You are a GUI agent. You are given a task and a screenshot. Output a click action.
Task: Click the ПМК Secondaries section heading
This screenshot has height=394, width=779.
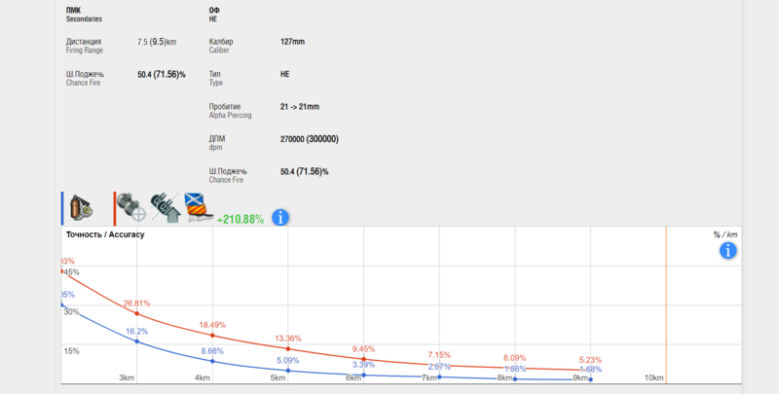84,15
